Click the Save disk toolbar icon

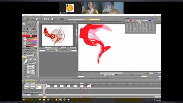tap(28, 19)
